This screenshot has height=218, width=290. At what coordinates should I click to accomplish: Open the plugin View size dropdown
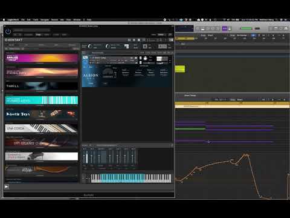[162, 35]
